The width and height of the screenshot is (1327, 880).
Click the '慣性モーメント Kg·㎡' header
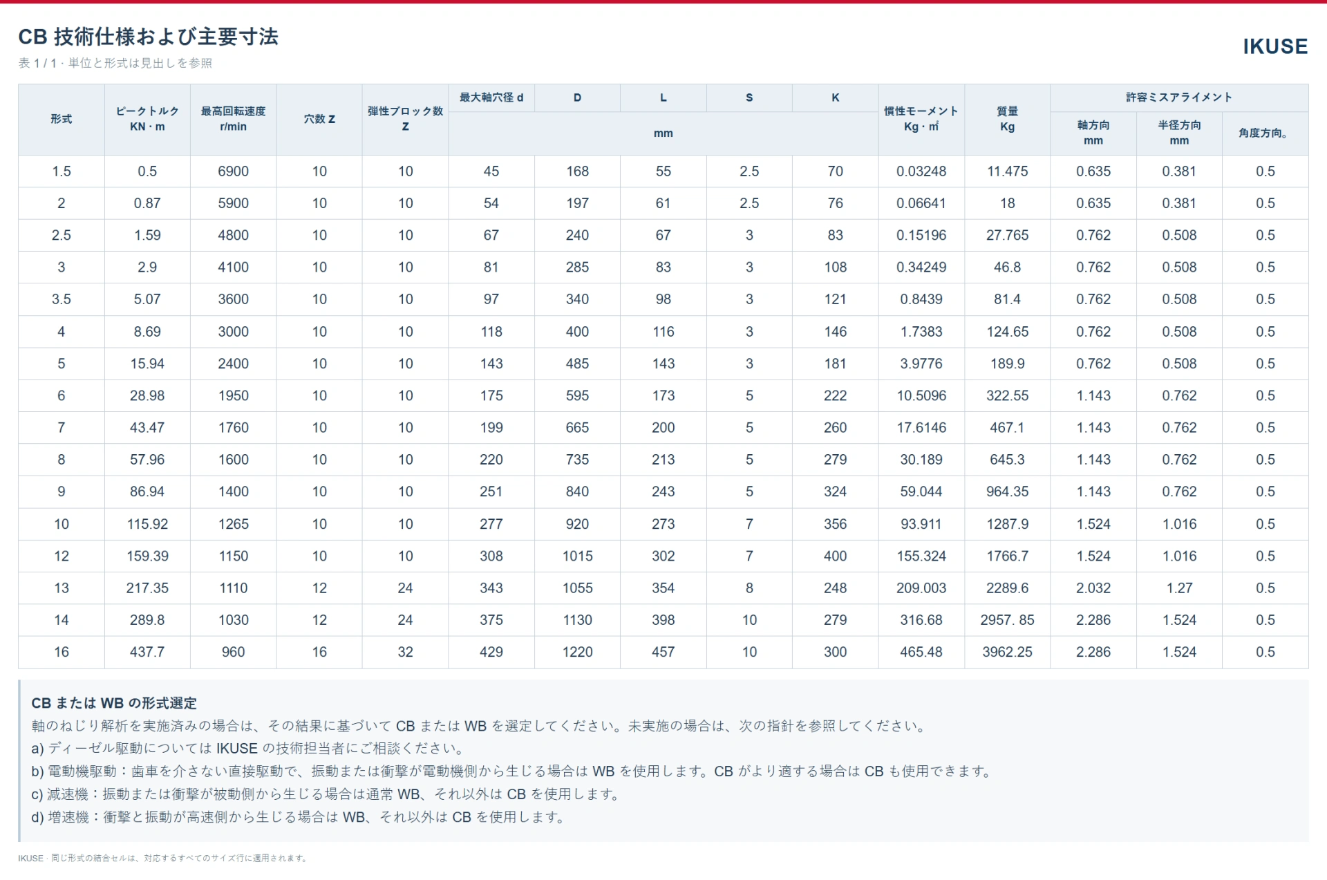[921, 119]
